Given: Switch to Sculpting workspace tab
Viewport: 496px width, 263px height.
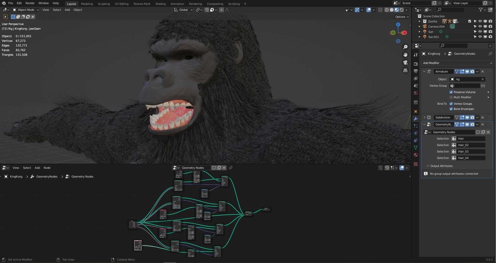Looking at the screenshot, I should [104, 4].
